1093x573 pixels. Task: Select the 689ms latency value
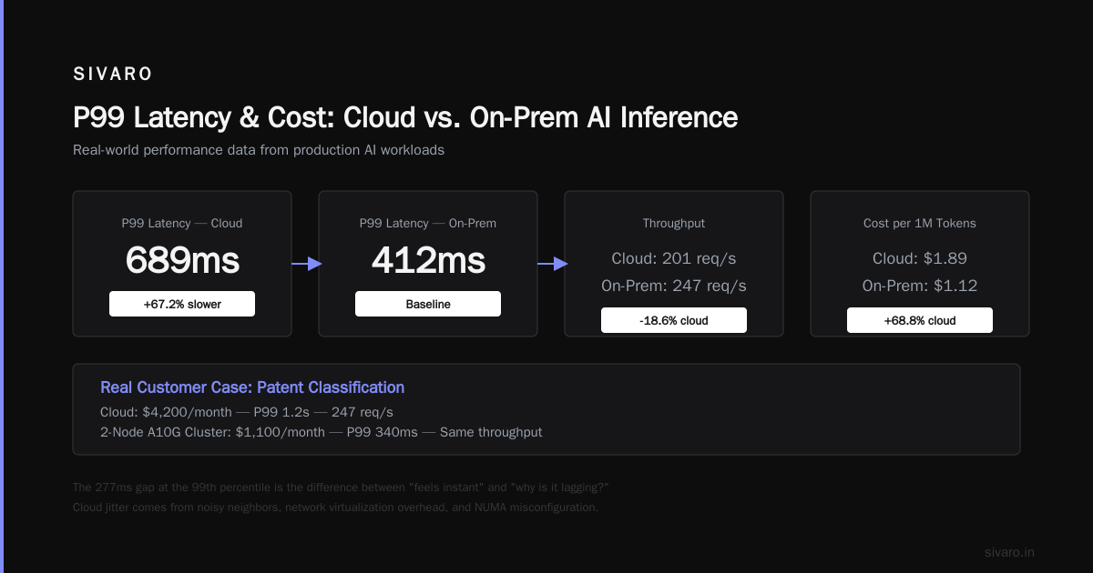coord(182,261)
